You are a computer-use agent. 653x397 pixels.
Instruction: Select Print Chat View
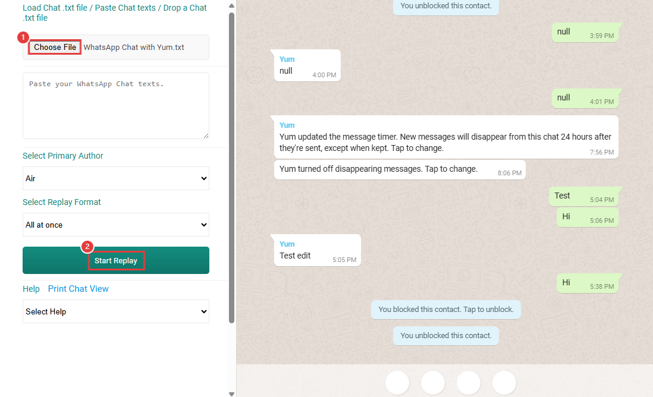click(78, 288)
